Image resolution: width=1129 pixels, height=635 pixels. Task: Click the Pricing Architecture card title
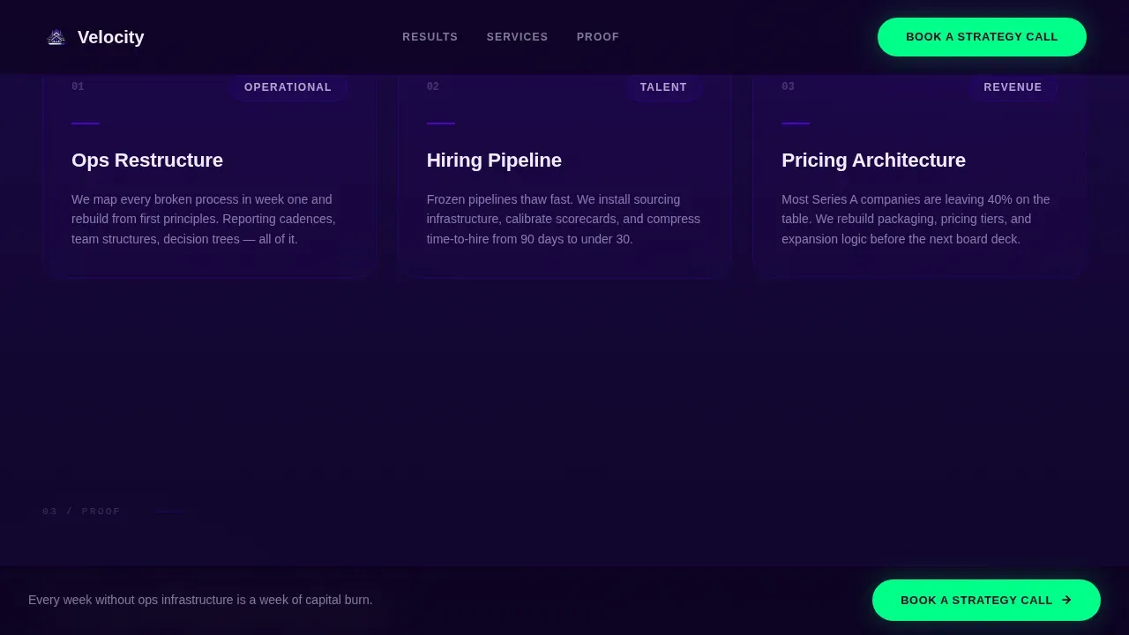(873, 161)
